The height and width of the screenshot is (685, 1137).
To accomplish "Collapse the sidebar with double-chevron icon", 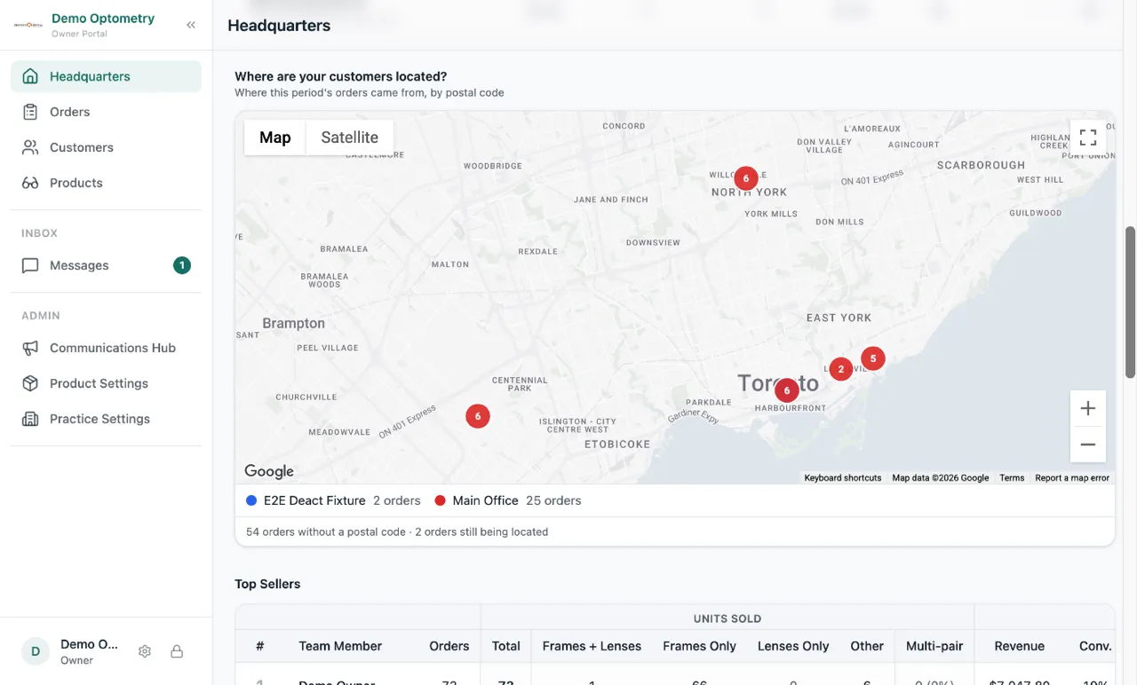I will pyautogui.click(x=191, y=25).
